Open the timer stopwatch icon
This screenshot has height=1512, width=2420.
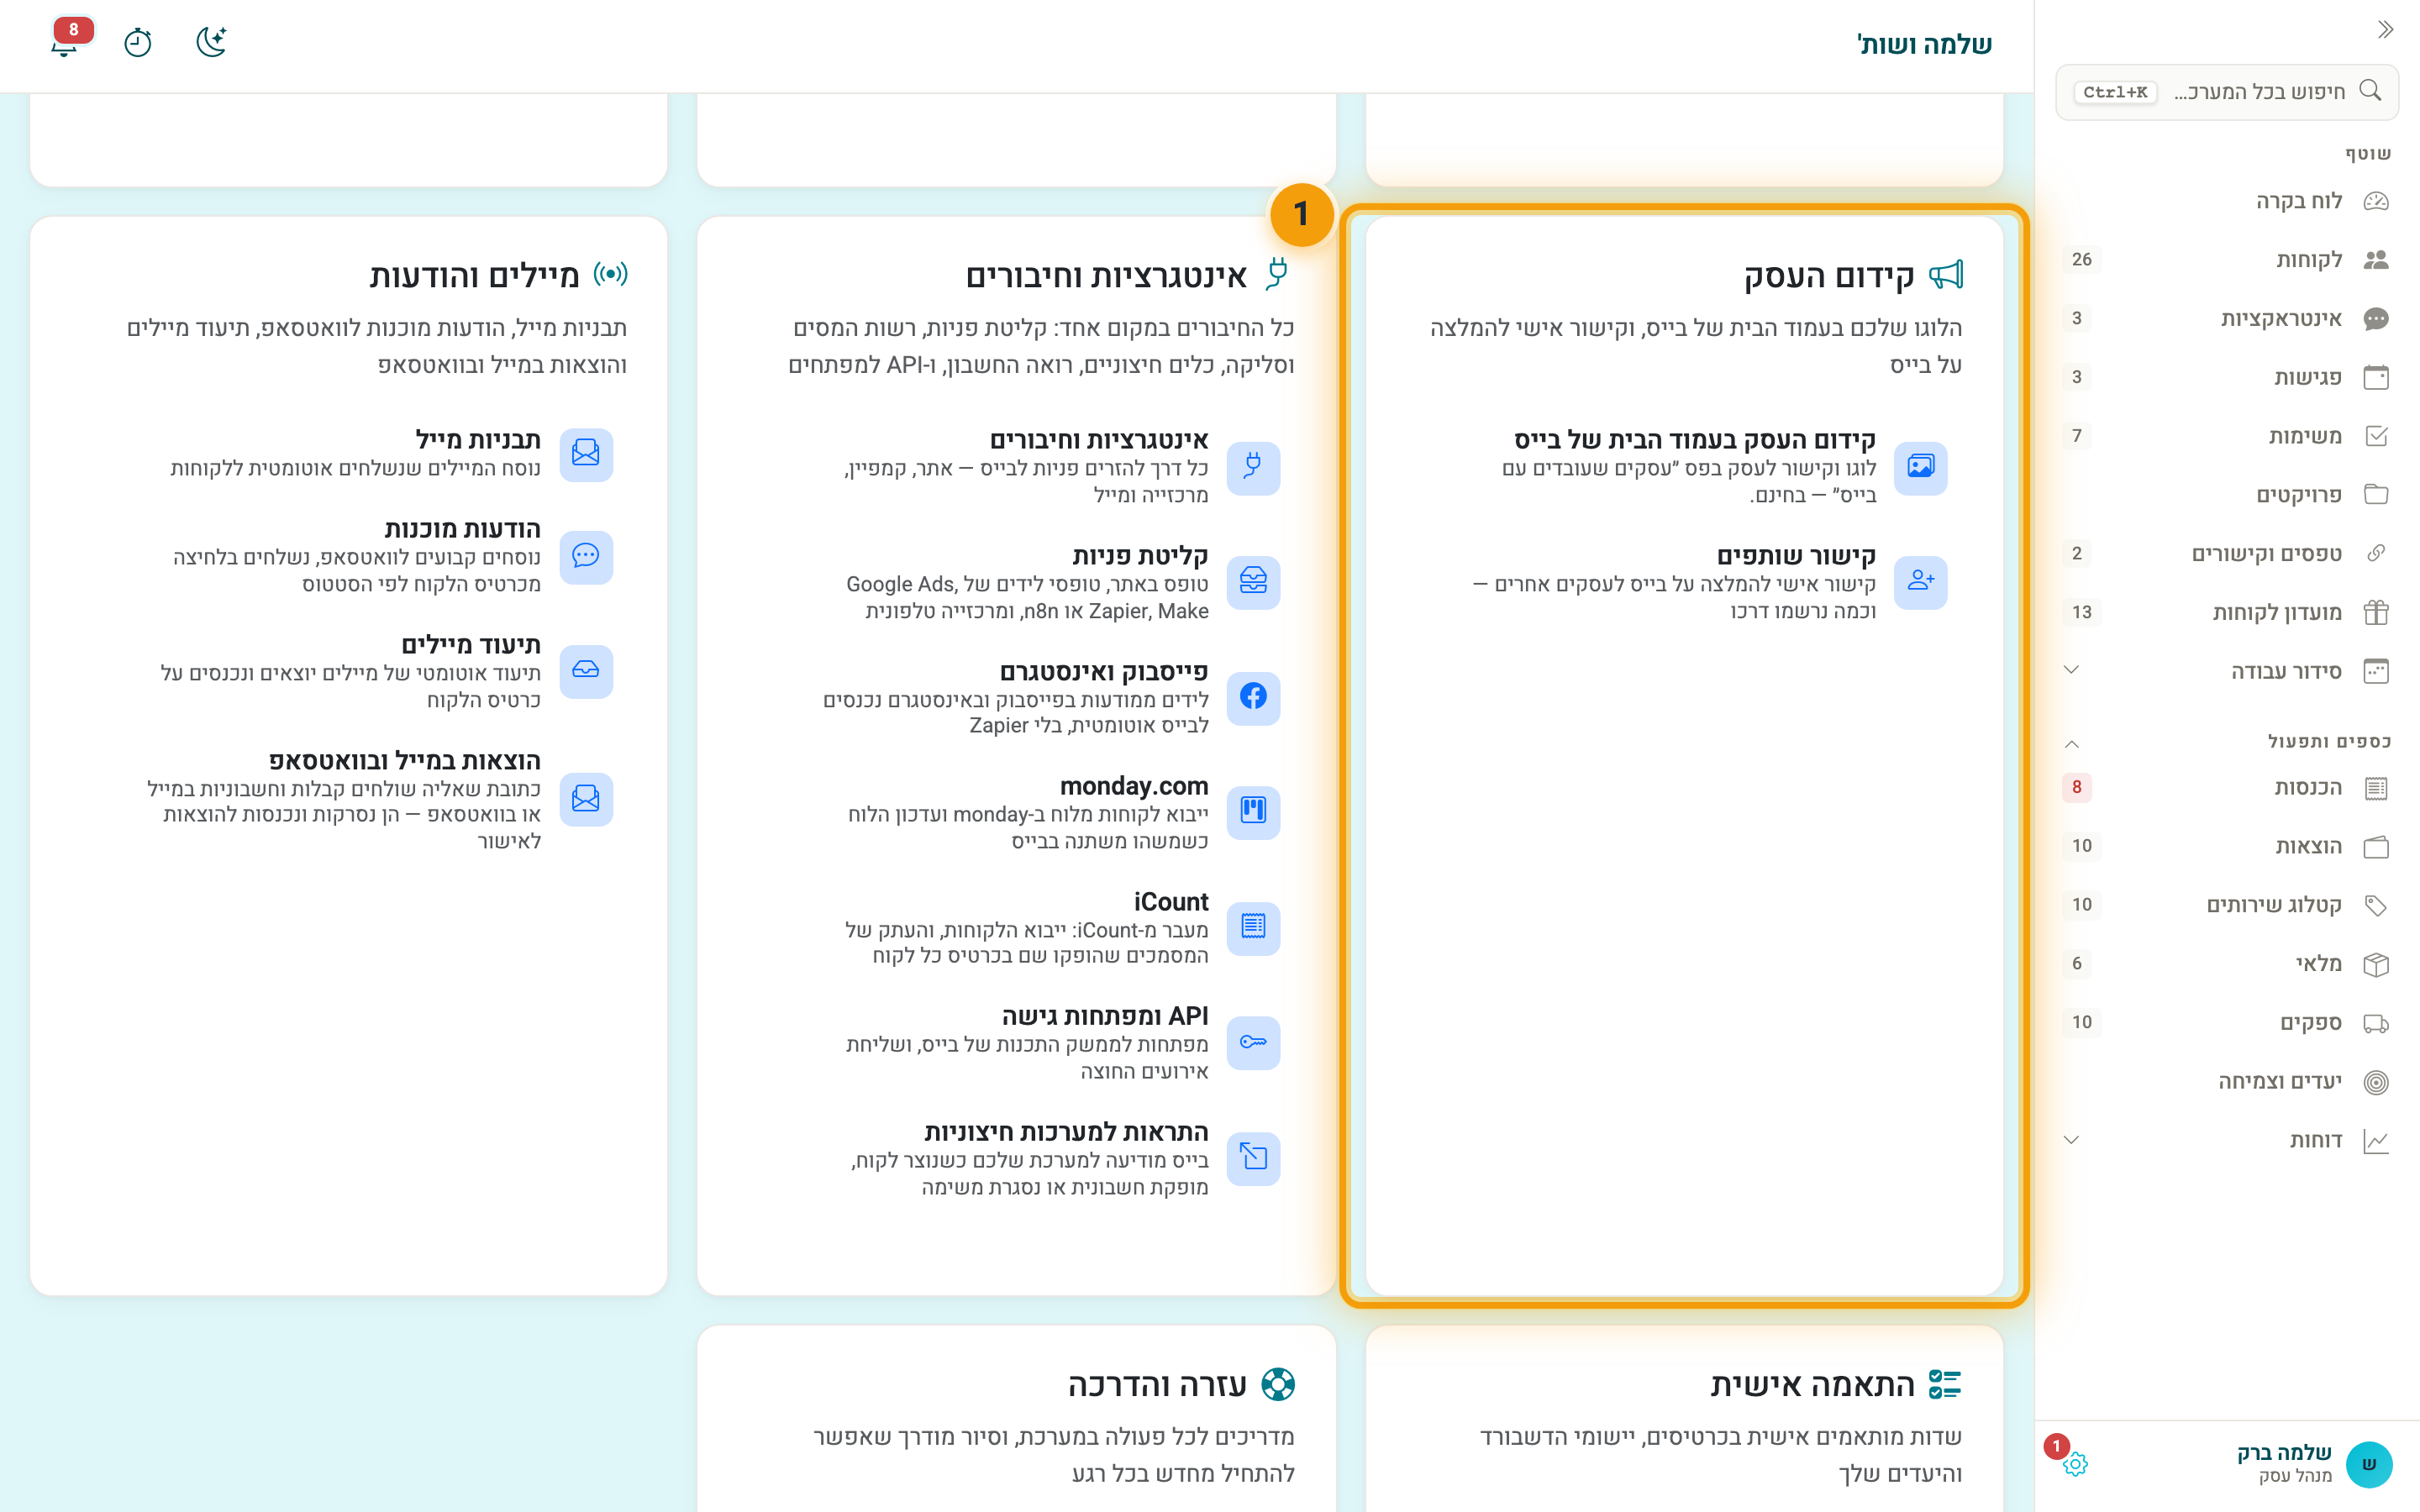[138, 42]
